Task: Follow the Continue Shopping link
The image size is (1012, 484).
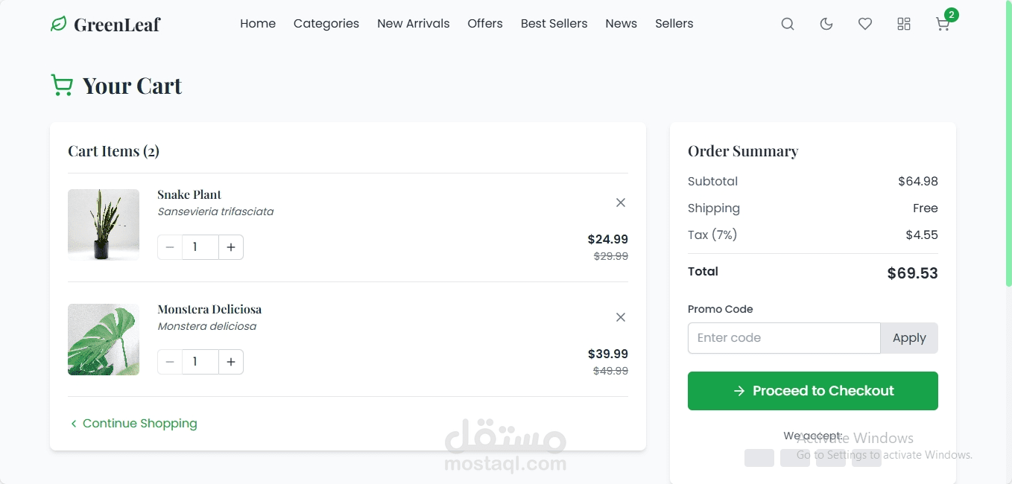Action: (133, 424)
